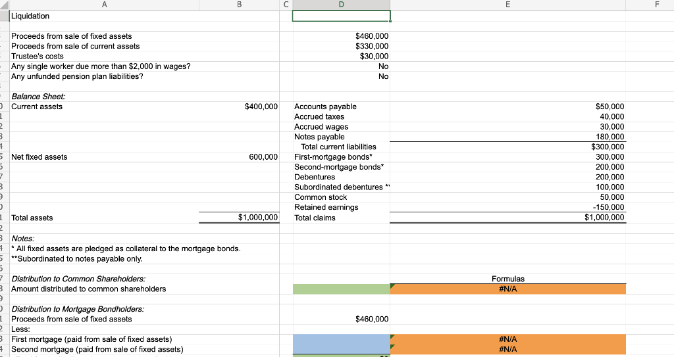The height and width of the screenshot is (357, 674).
Task: Select column E header
Action: coord(507,5)
